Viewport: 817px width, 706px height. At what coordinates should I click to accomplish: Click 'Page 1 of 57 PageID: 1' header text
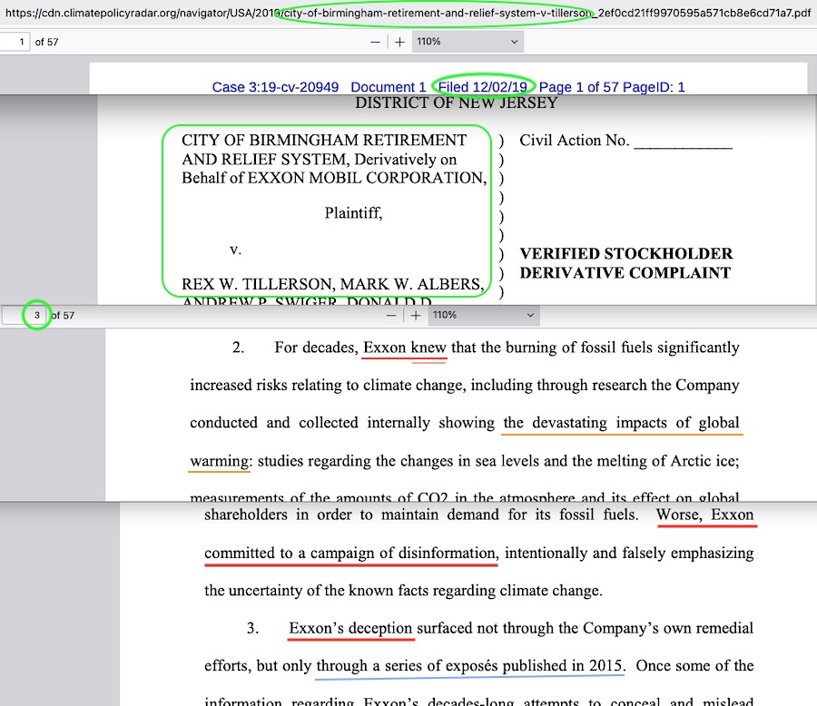612,87
